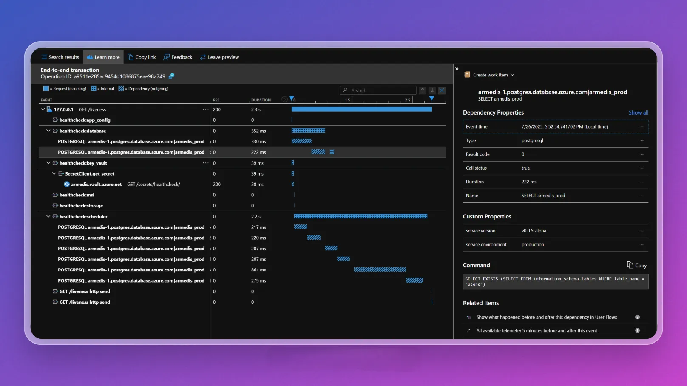Image resolution: width=687 pixels, height=386 pixels.
Task: Click the SELECT EXISTS command text box
Action: tap(556, 282)
